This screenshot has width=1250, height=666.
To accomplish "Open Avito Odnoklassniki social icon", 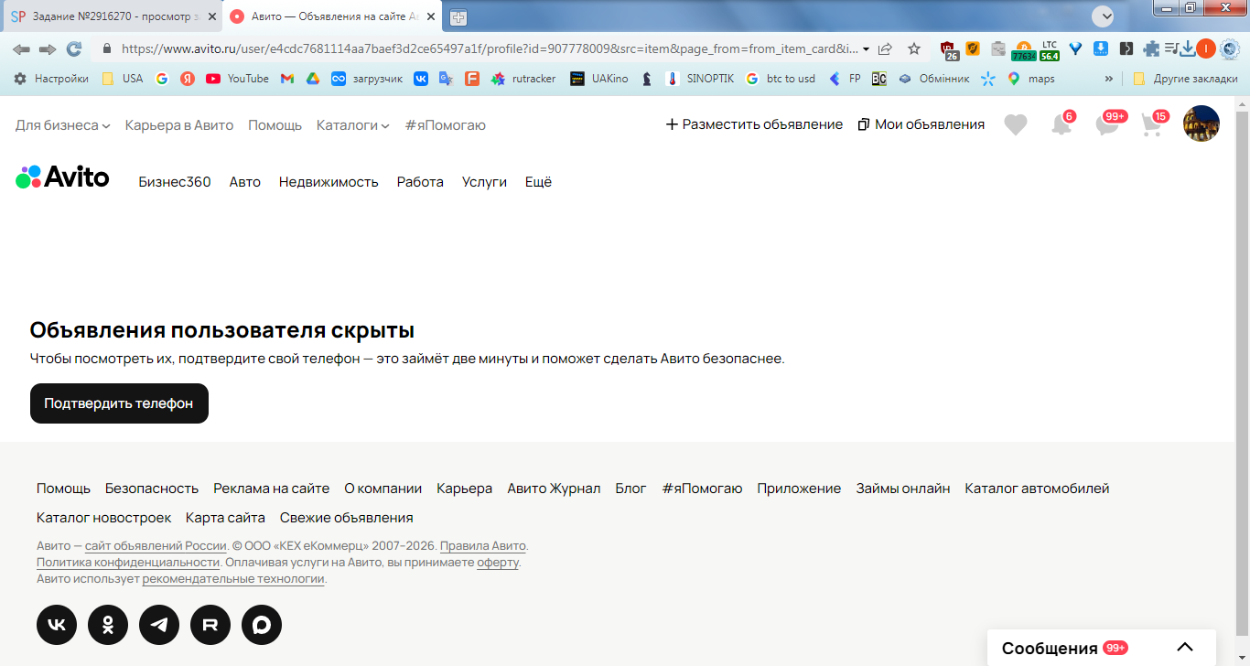I will click(x=108, y=625).
